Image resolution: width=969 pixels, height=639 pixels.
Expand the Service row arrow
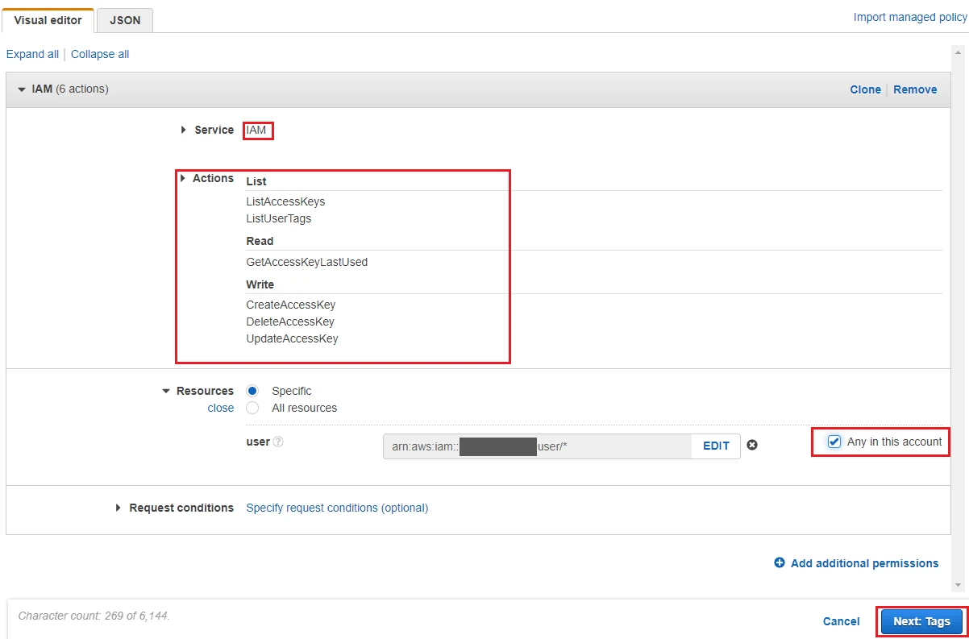coord(184,130)
